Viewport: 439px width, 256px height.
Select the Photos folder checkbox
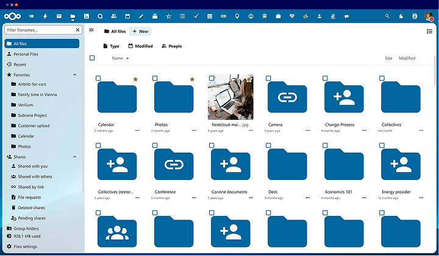155,78
